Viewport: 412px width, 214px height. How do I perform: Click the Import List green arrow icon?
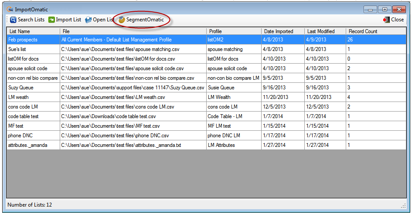[51, 20]
